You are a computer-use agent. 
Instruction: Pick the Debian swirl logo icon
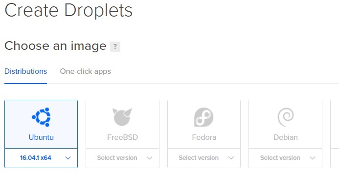pyautogui.click(x=286, y=117)
